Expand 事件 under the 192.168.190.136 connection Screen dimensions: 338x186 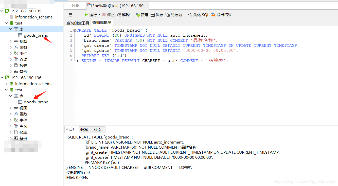pos(11,120)
